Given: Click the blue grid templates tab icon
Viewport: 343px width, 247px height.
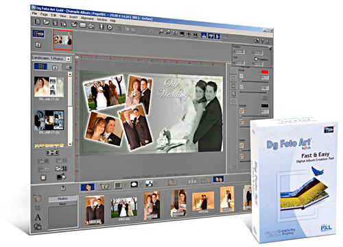Looking at the screenshot, I should (x=41, y=67).
